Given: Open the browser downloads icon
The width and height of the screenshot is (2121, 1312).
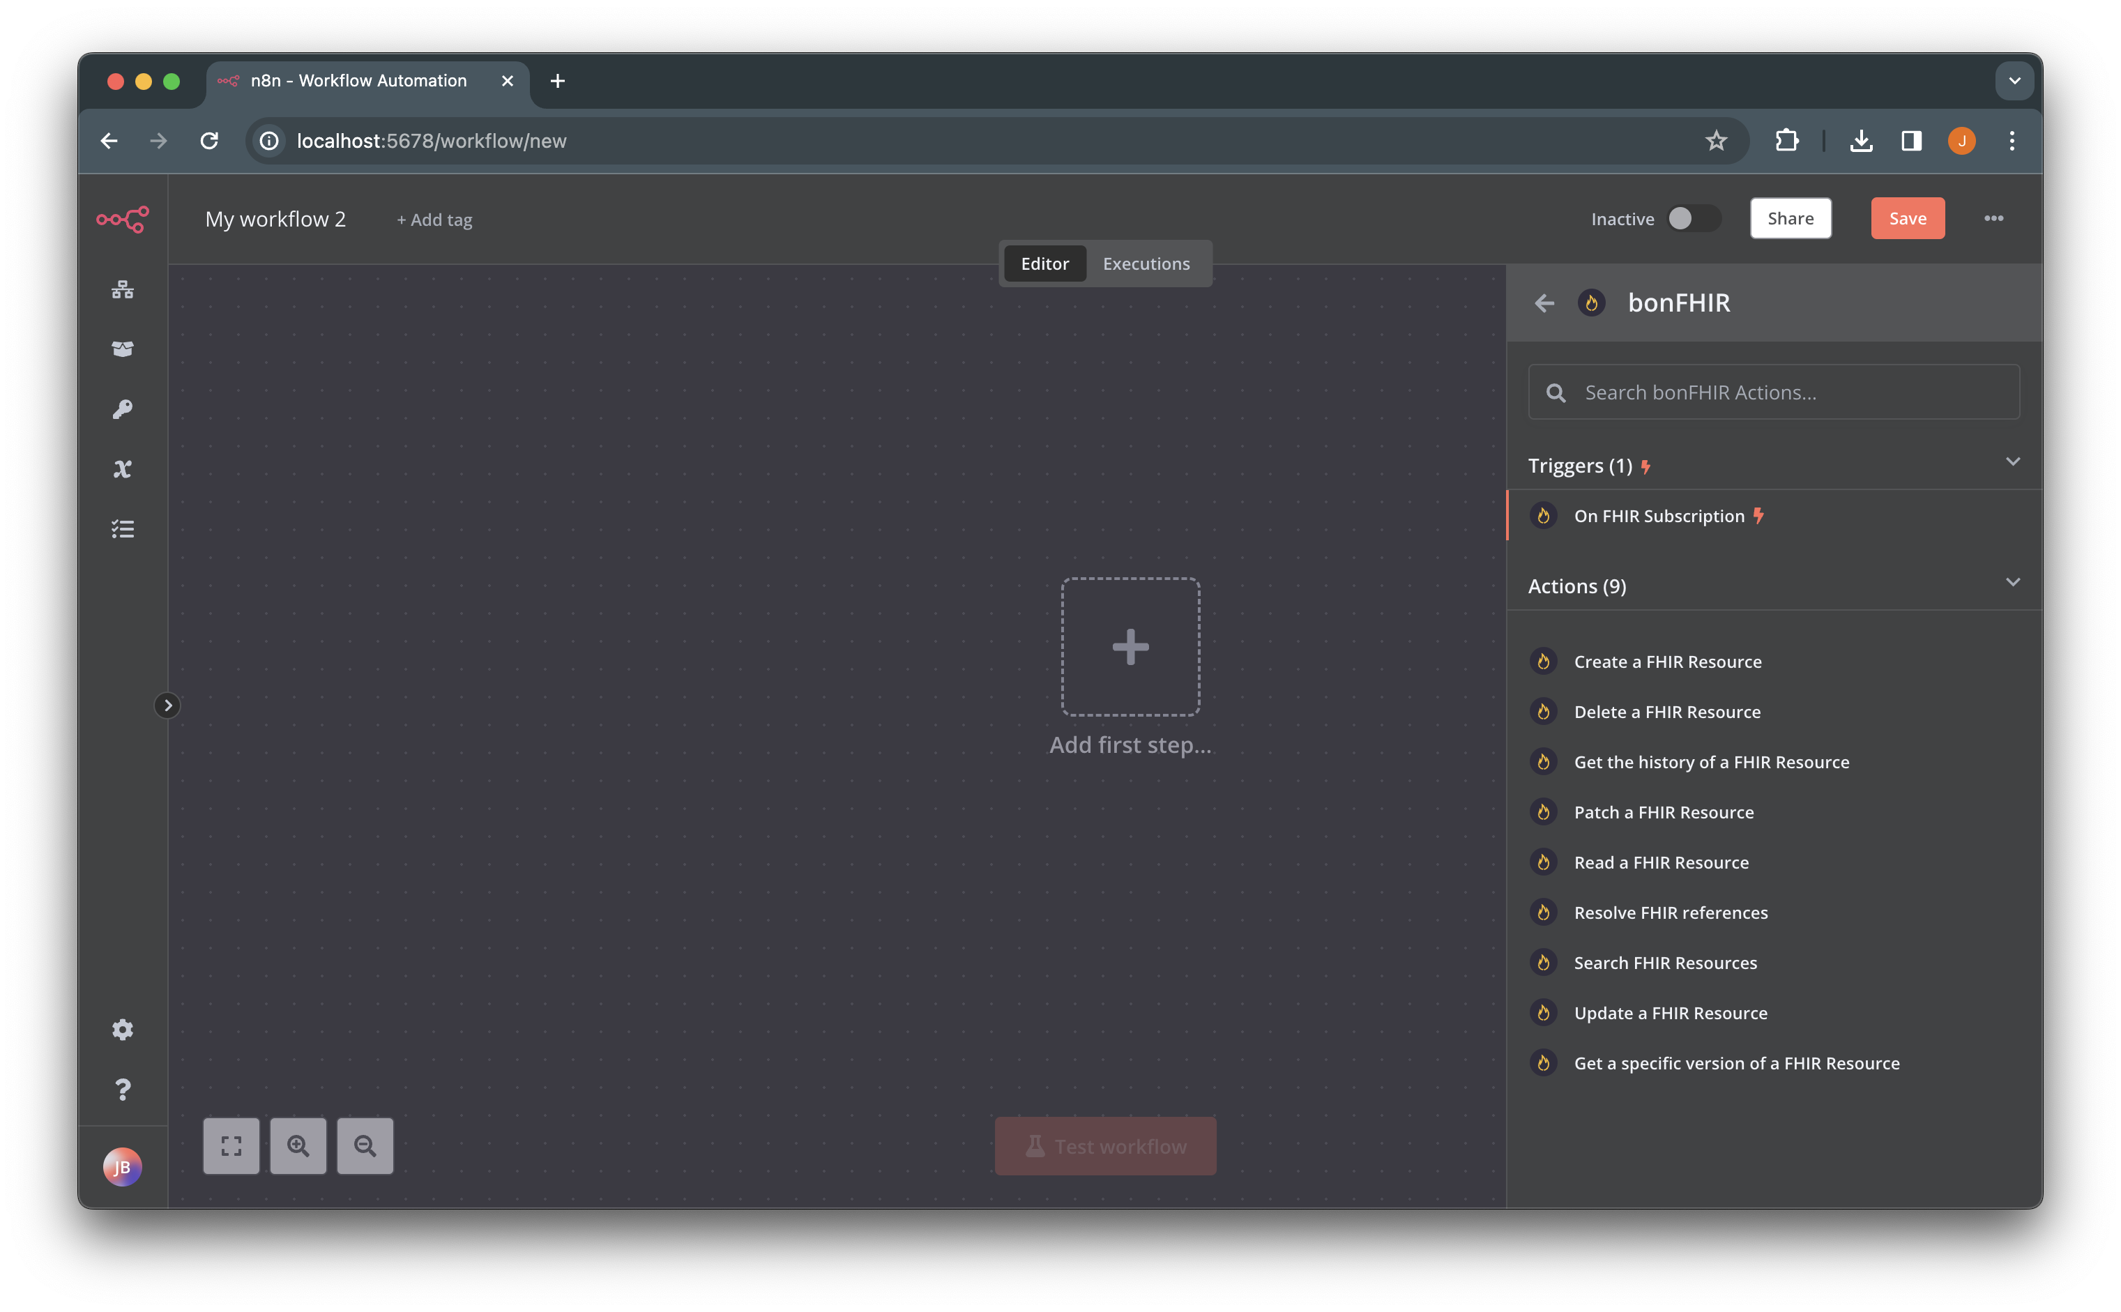Looking at the screenshot, I should point(1862,141).
